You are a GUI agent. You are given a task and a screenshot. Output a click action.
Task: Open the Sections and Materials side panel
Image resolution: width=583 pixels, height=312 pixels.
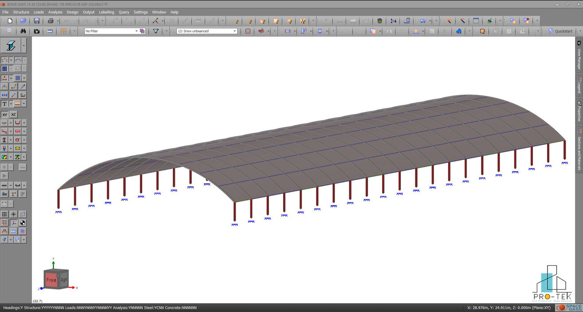[579, 146]
